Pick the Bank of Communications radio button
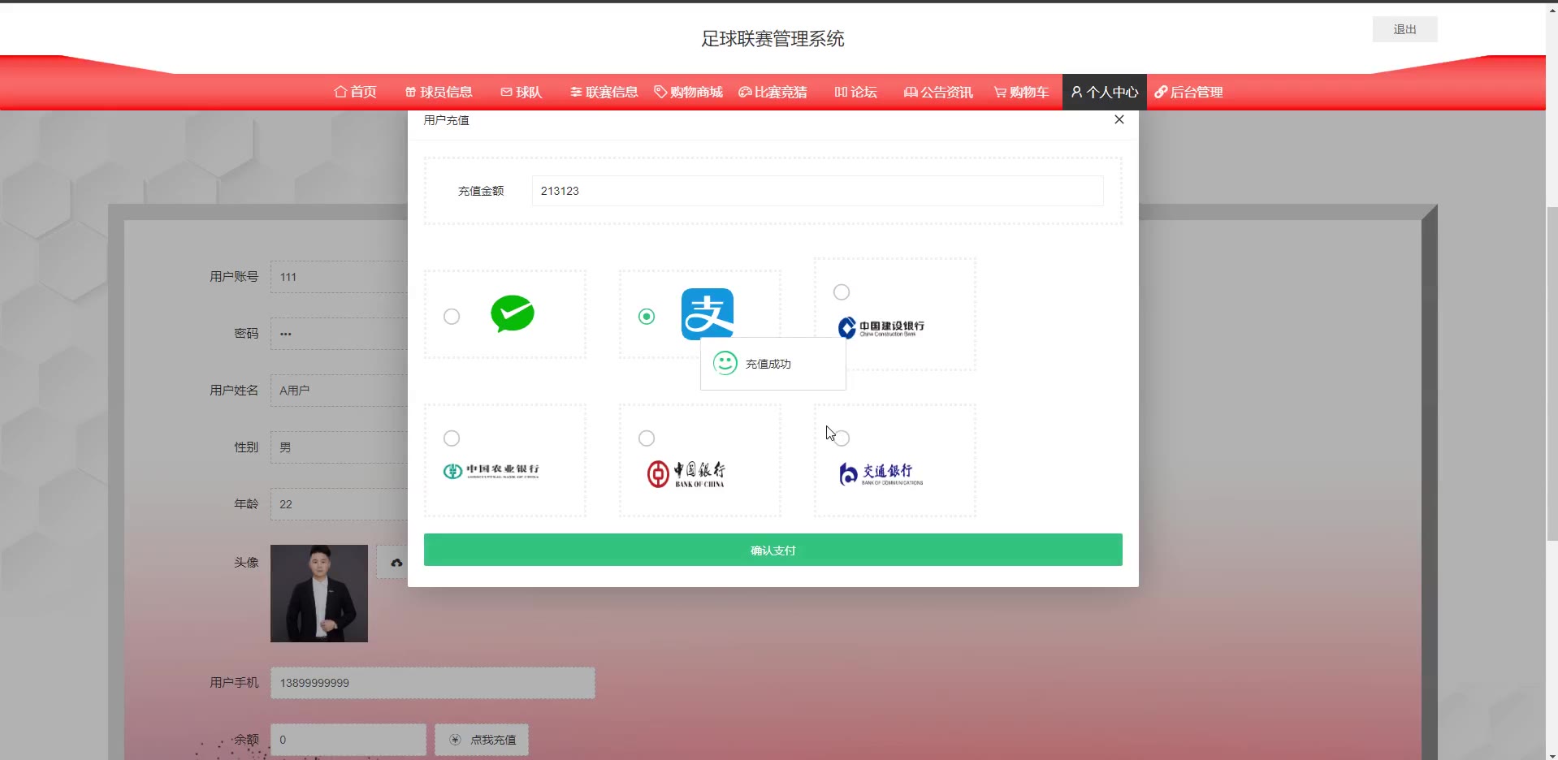Screen dimensions: 1558x760 pos(842,438)
